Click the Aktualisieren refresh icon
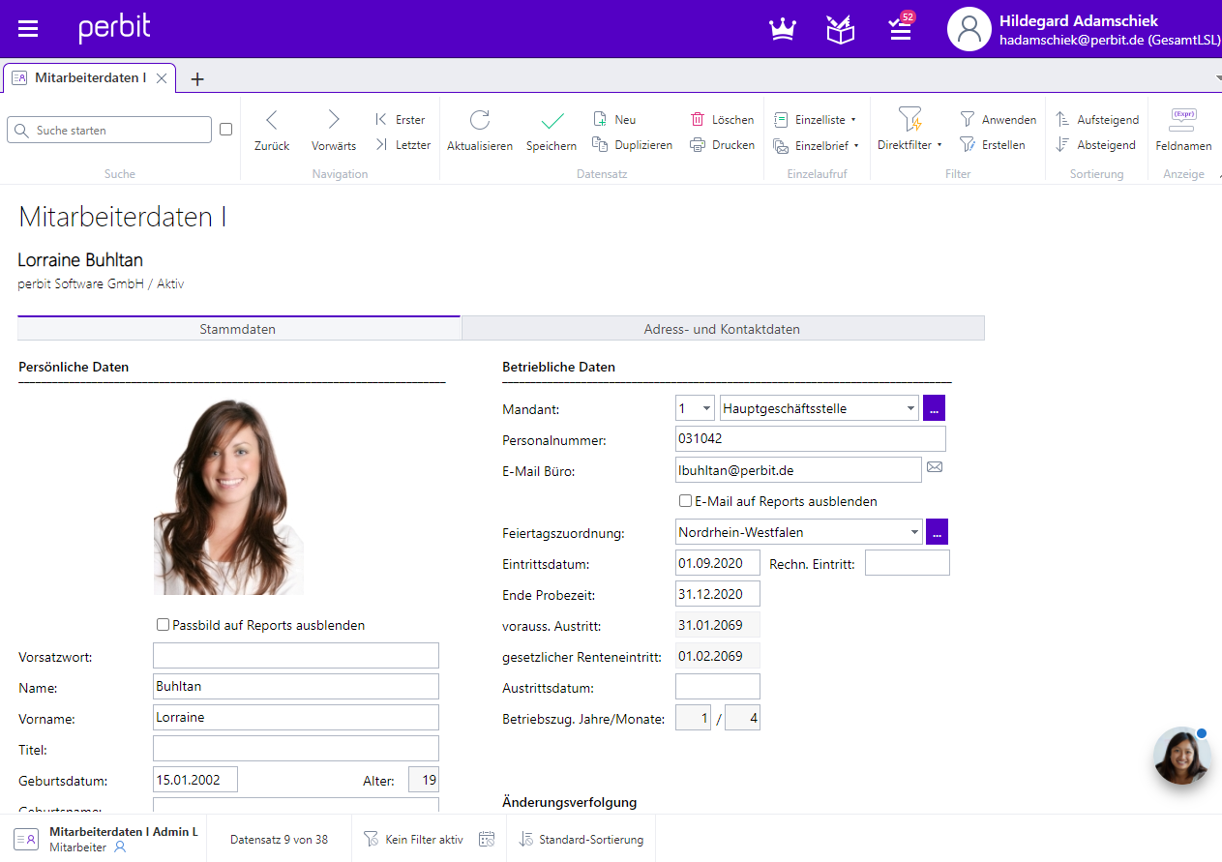1222x862 pixels. coord(480,121)
